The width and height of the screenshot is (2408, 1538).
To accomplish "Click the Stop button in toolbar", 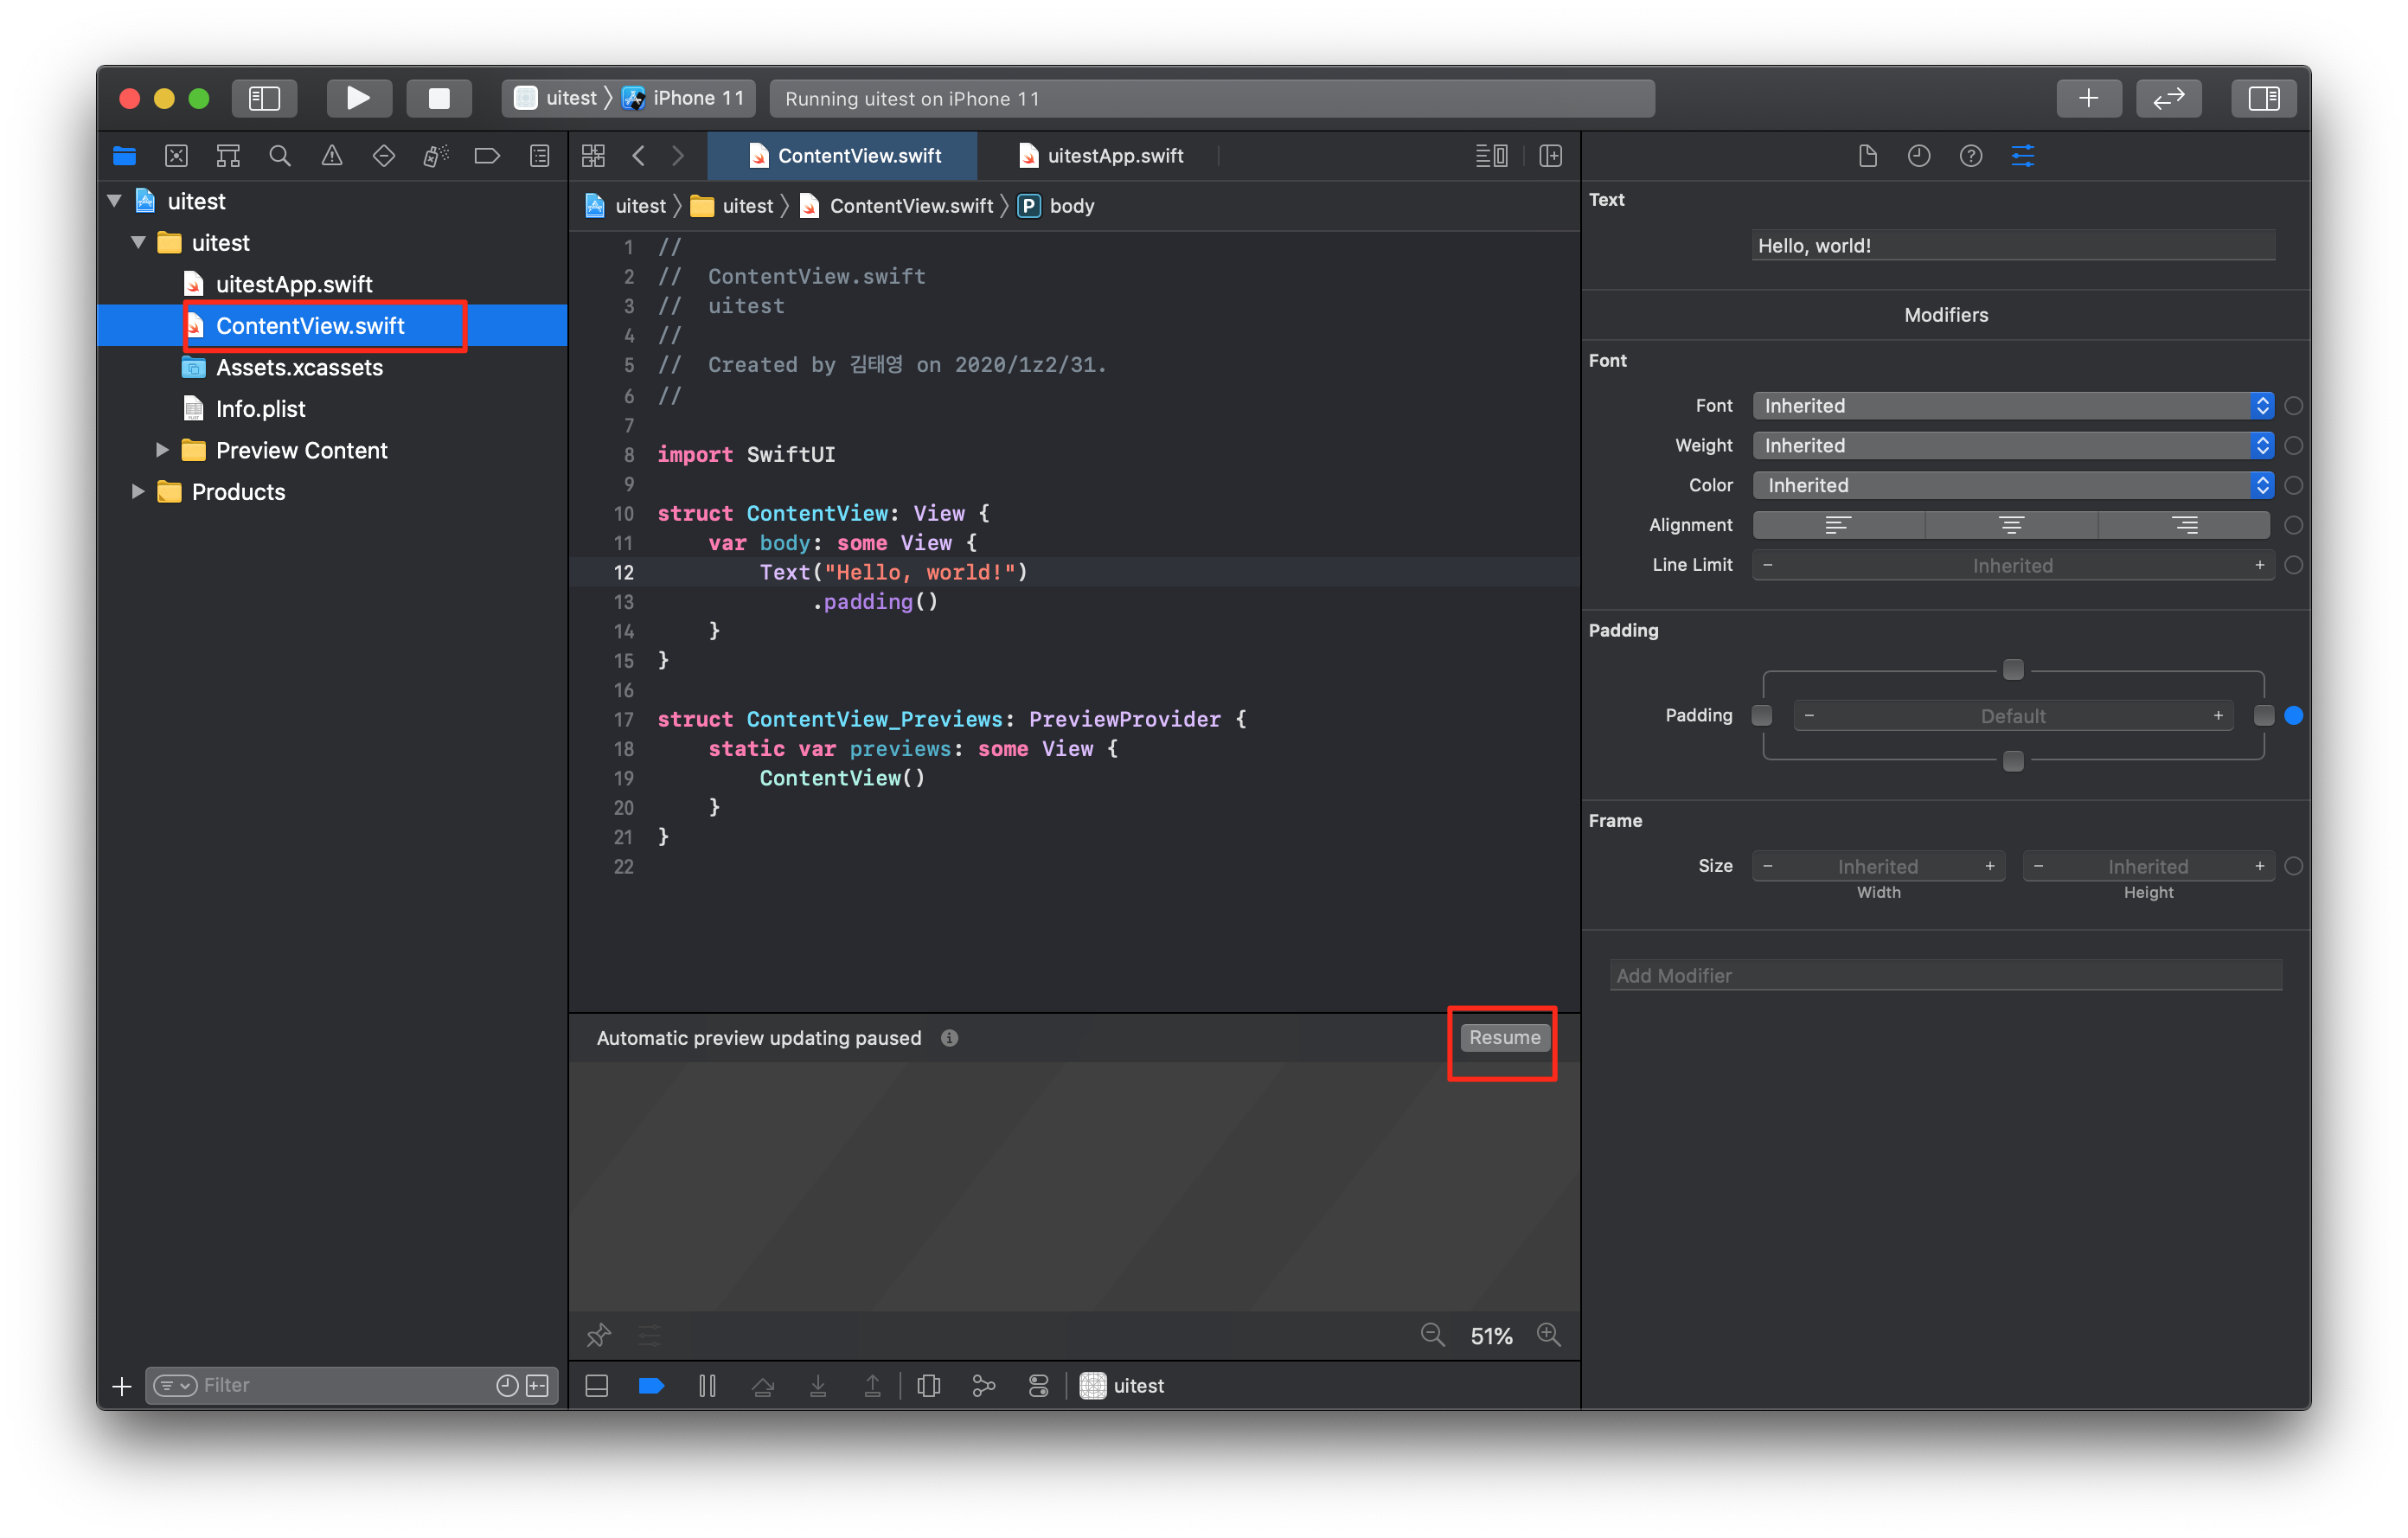I will pyautogui.click(x=439, y=98).
